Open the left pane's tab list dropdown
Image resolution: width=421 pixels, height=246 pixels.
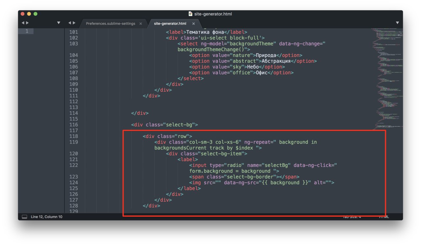[x=59, y=23]
